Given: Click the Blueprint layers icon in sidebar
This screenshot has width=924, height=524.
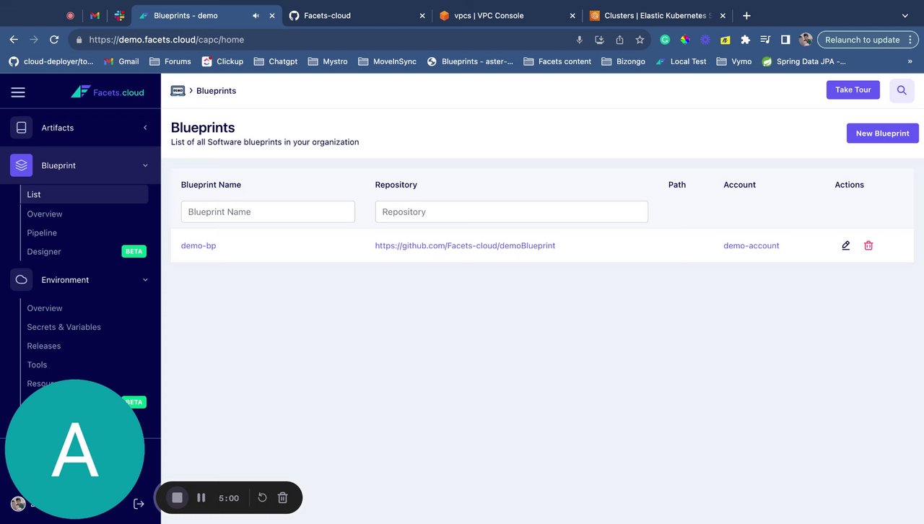Looking at the screenshot, I should coord(22,165).
